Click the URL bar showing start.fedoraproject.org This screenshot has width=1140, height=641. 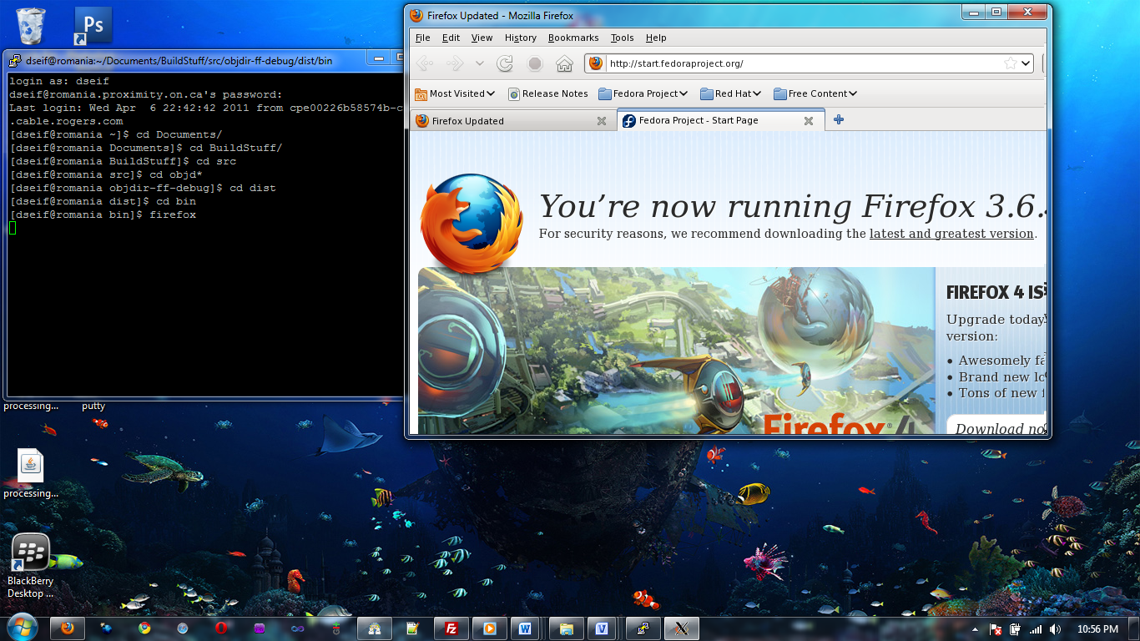coord(804,63)
